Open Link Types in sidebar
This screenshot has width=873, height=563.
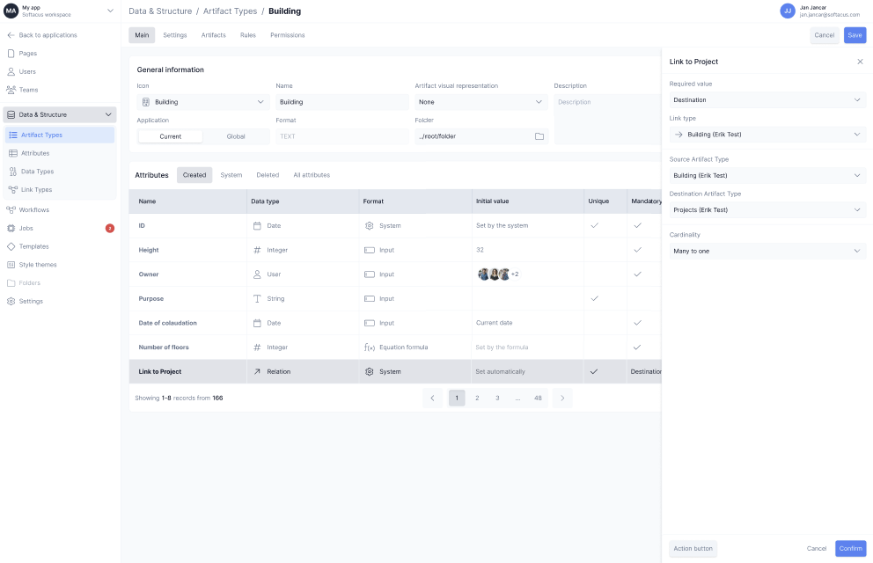click(x=36, y=190)
